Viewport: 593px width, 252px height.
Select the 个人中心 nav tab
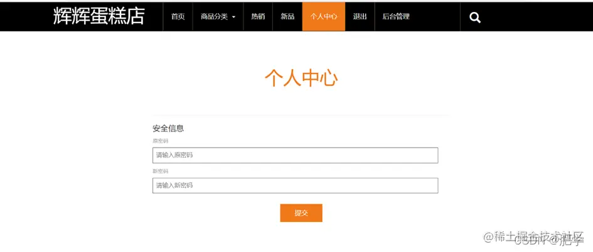324,17
